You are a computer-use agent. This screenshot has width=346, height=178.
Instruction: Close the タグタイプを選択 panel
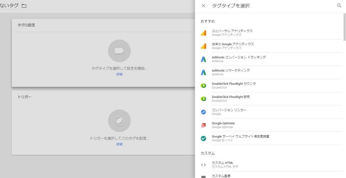(x=203, y=6)
